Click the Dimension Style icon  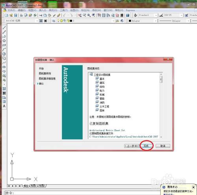pyautogui.click(x=161, y=15)
